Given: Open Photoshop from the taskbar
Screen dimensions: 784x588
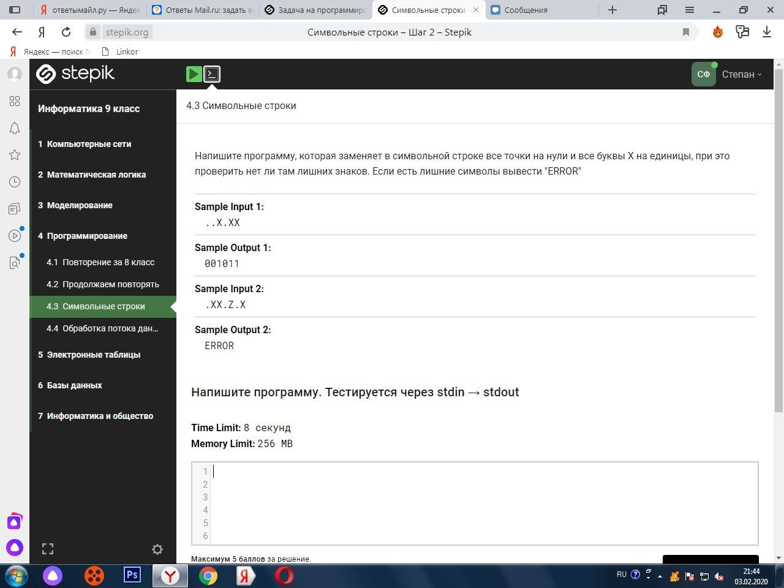Looking at the screenshot, I should click(132, 575).
